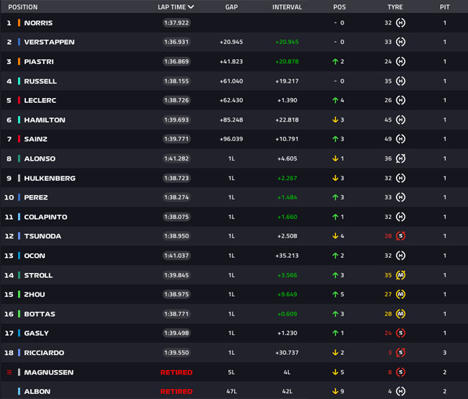Image resolution: width=468 pixels, height=399 pixels.
Task: Click Magnussen's red RETIRED status
Action: tap(176, 372)
